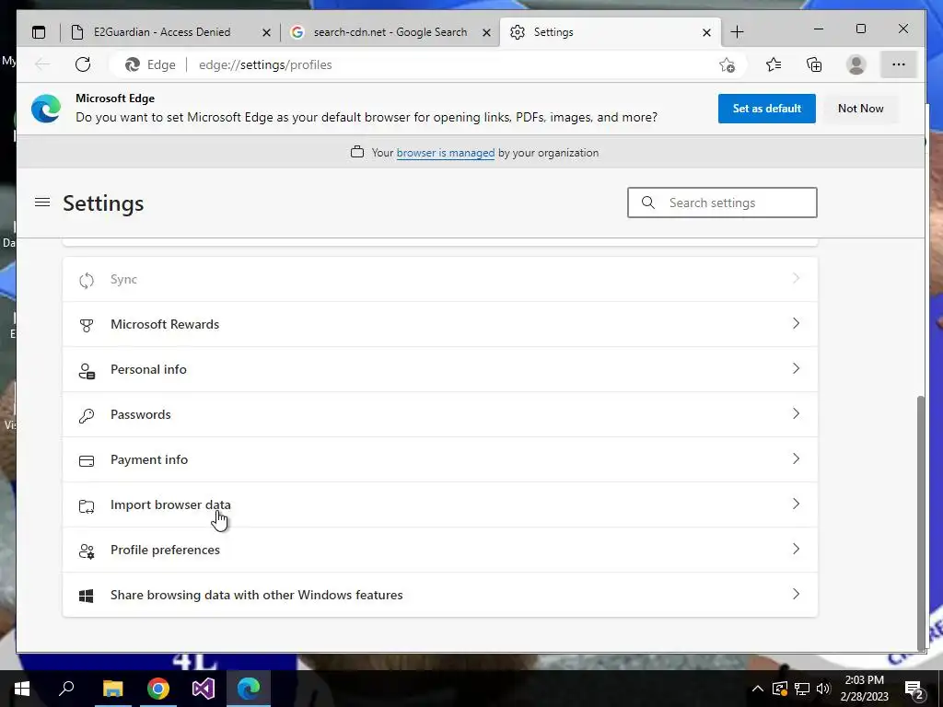943x707 pixels.
Task: Click the Personal info icon
Action: (87, 370)
